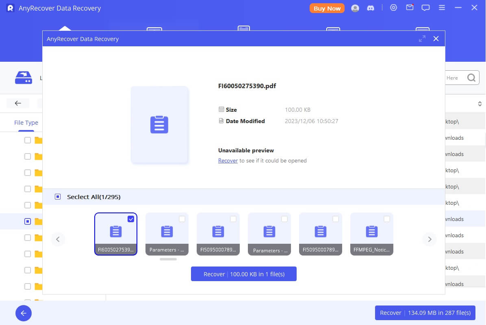This screenshot has height=325, width=486.
Task: Open the AnyRecover settings gear icon
Action: (x=393, y=7)
